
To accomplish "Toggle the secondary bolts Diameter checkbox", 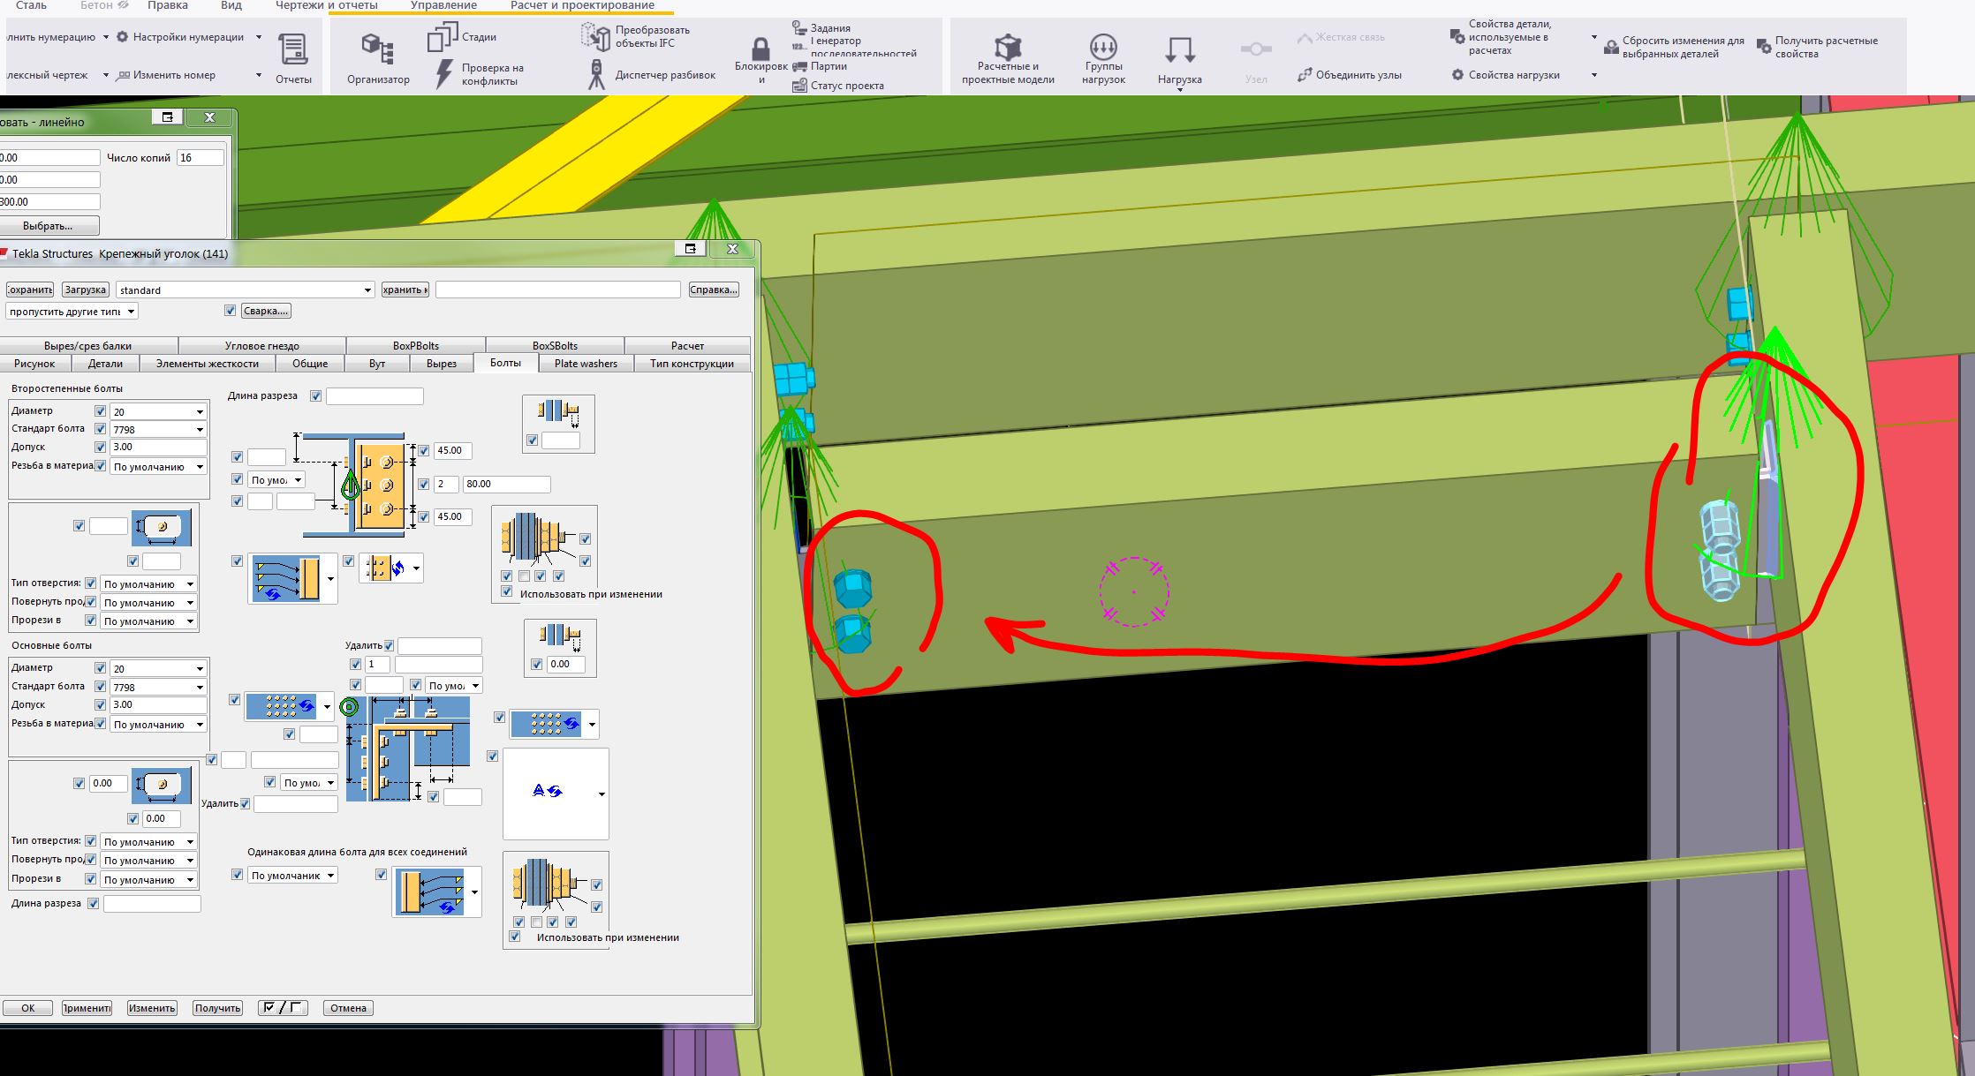I will point(100,411).
